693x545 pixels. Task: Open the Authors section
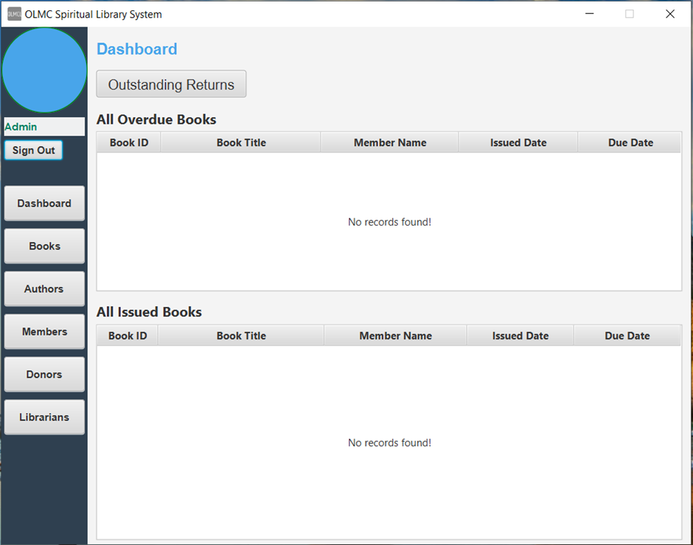[44, 288]
